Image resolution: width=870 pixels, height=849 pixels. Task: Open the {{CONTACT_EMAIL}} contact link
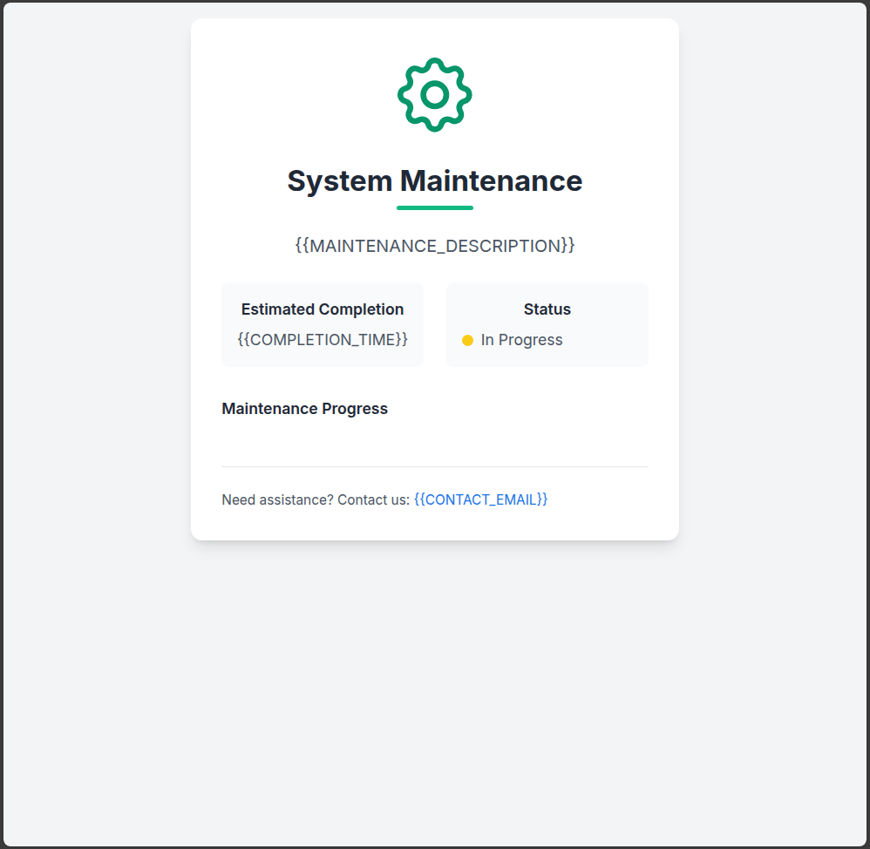coord(480,499)
